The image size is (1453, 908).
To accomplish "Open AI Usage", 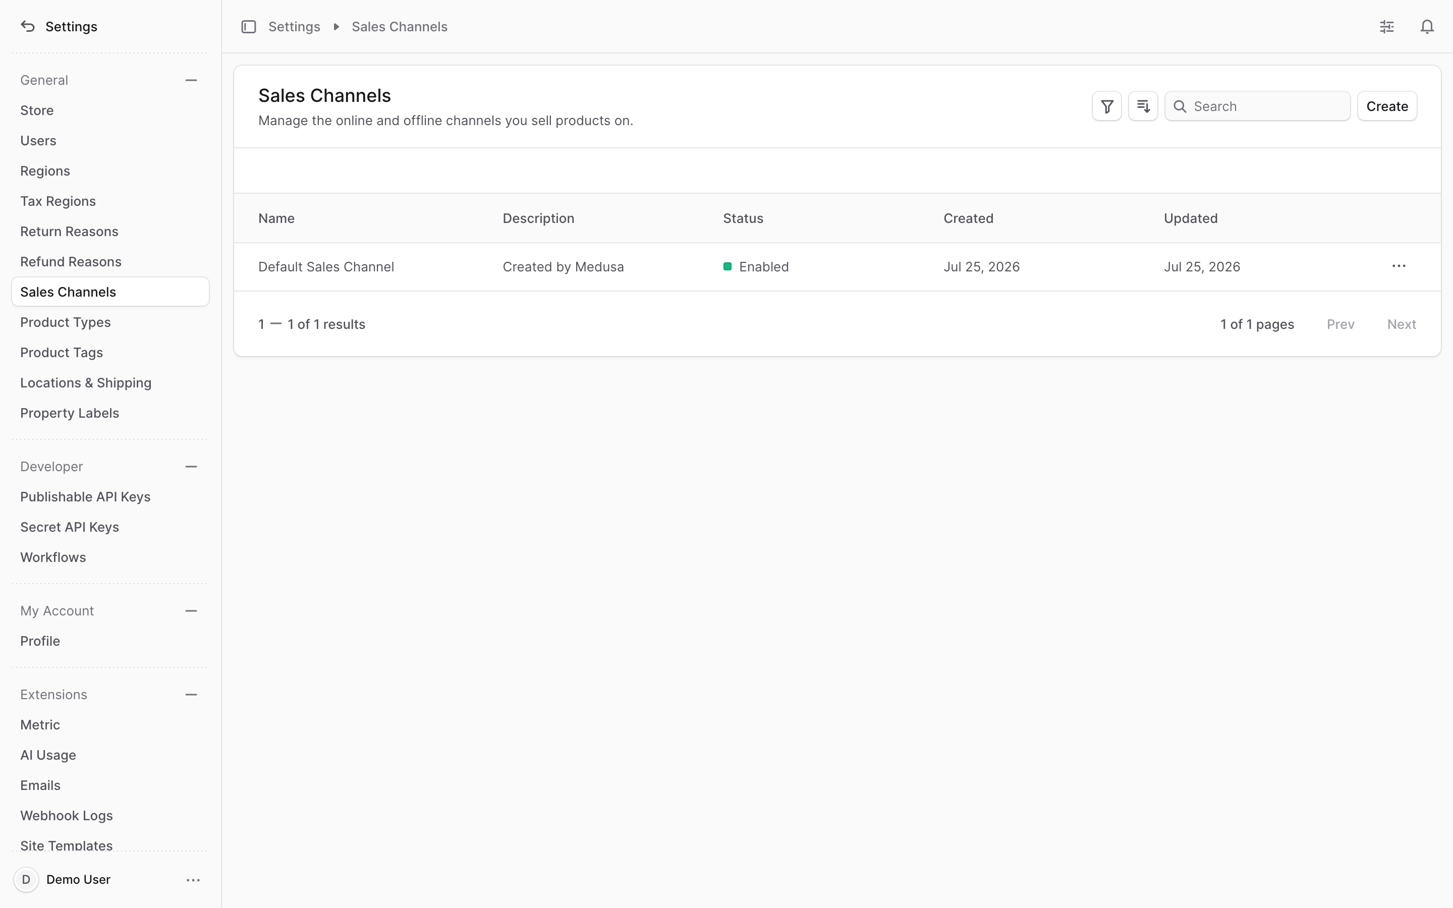I will click(x=110, y=756).
